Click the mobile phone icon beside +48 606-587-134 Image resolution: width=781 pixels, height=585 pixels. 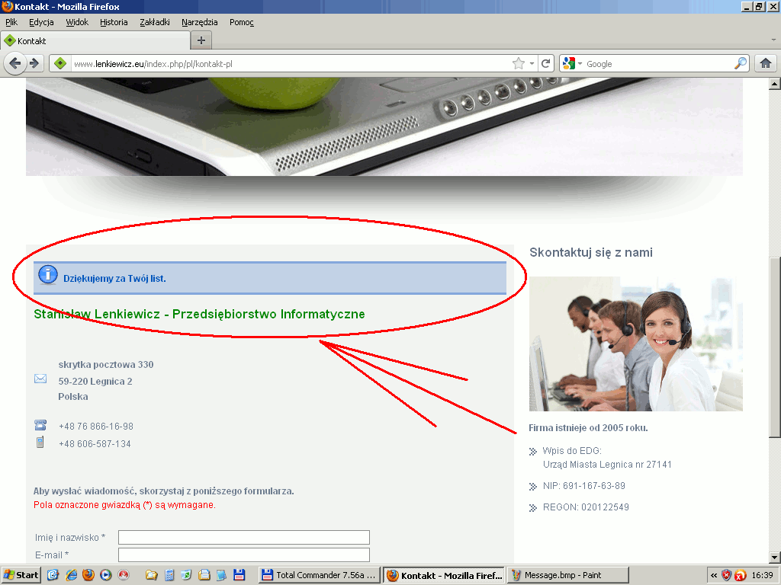(40, 442)
